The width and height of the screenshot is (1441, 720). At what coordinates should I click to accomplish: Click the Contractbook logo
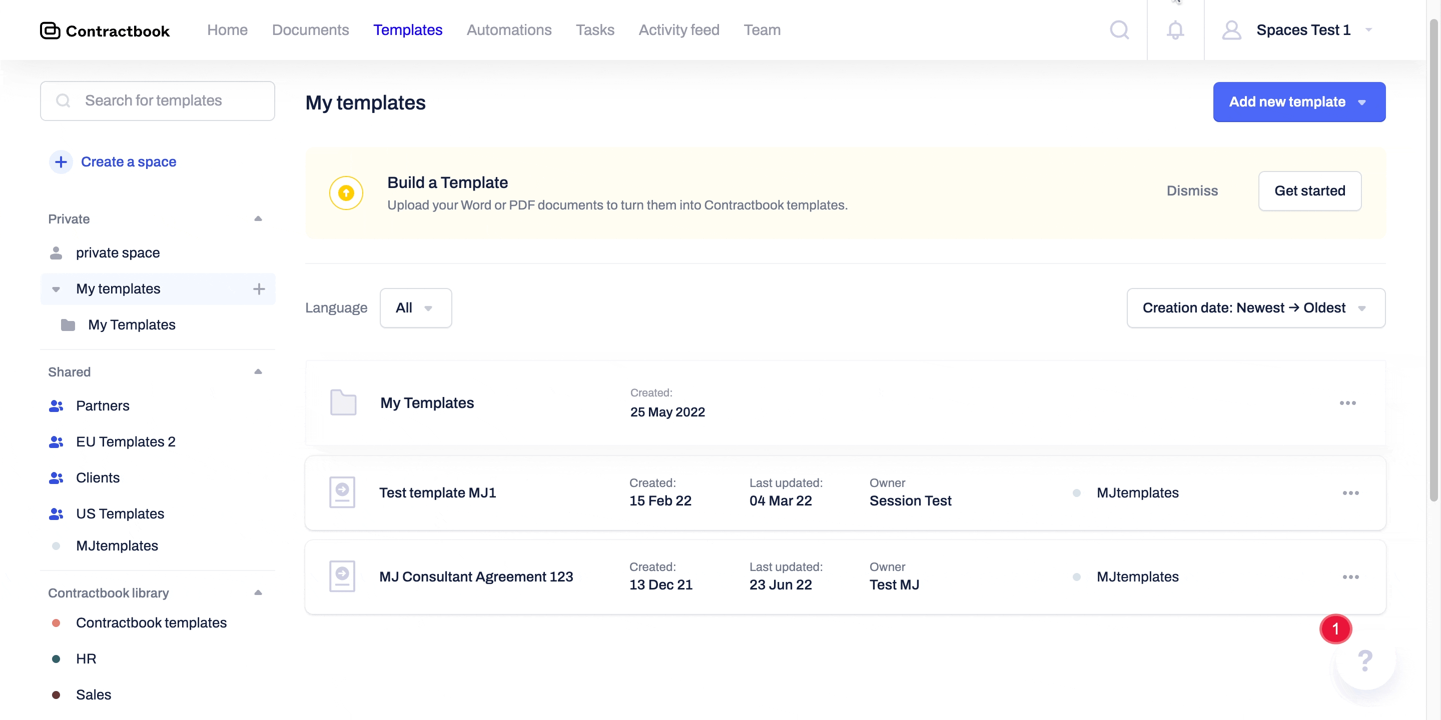105,30
